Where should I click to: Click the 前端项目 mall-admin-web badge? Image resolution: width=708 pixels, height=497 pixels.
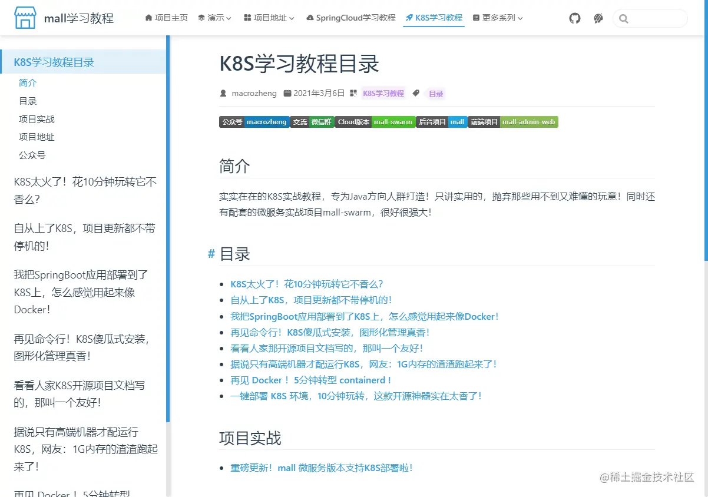pyautogui.click(x=513, y=122)
